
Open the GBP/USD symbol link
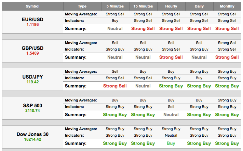(32, 48)
